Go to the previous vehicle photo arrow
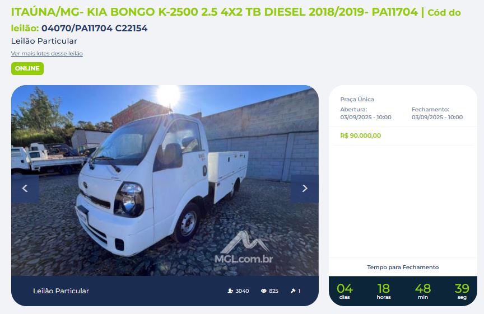Viewport: 484px width, 314px height. point(25,189)
